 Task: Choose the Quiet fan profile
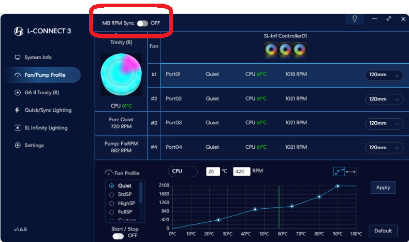121,186
